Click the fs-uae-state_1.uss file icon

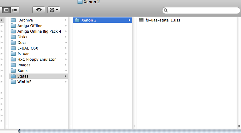(x=141, y=20)
